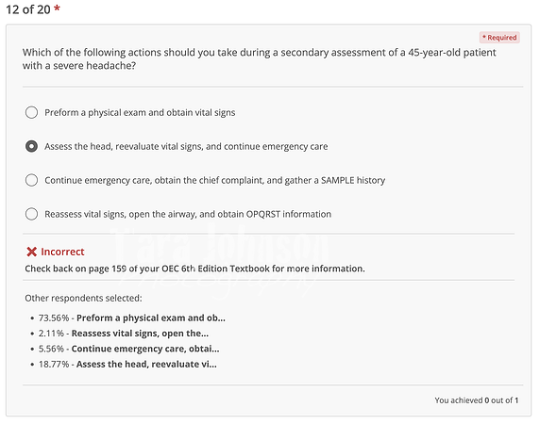Click the page 159 textbook reference message
The height and width of the screenshot is (424, 540).
194,269
